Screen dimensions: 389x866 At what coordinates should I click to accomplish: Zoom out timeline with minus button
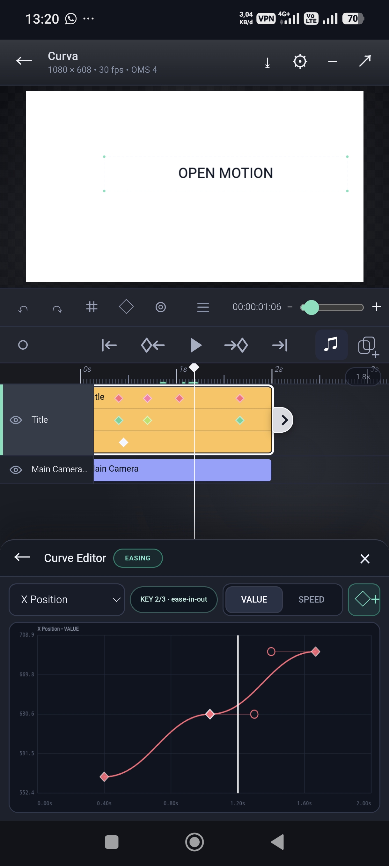[290, 307]
